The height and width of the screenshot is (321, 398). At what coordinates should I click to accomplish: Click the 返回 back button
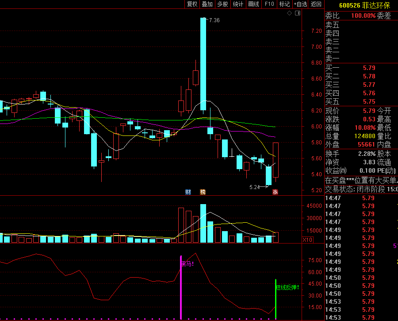click(316, 4)
